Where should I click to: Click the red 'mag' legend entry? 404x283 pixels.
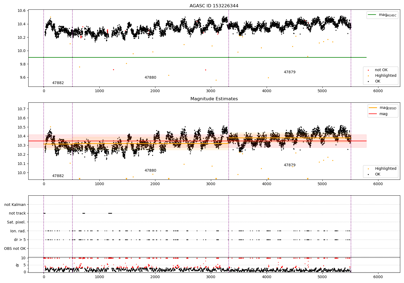click(378, 114)
